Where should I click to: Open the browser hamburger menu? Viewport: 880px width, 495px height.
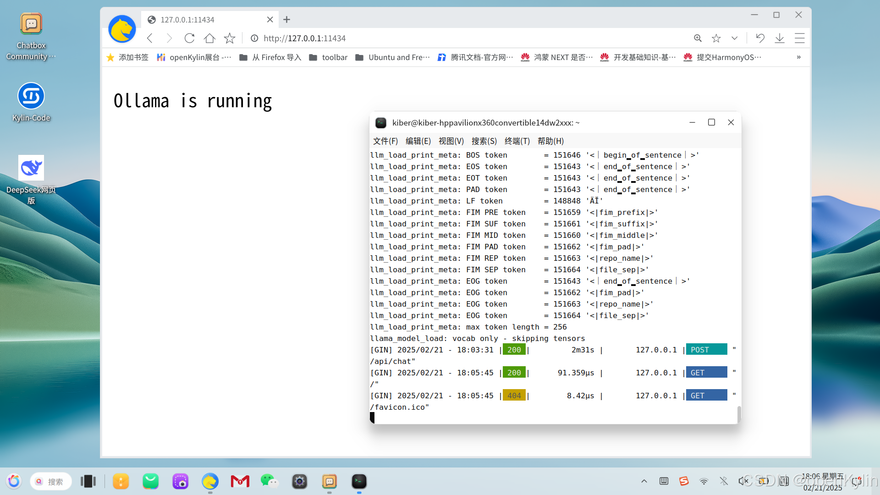[x=799, y=38]
